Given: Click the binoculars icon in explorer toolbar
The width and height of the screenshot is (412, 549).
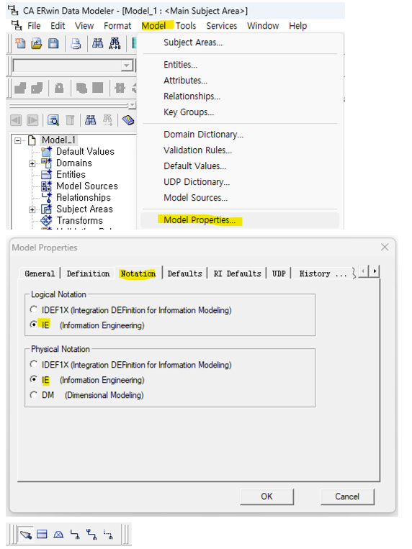Looking at the screenshot, I should point(90,120).
